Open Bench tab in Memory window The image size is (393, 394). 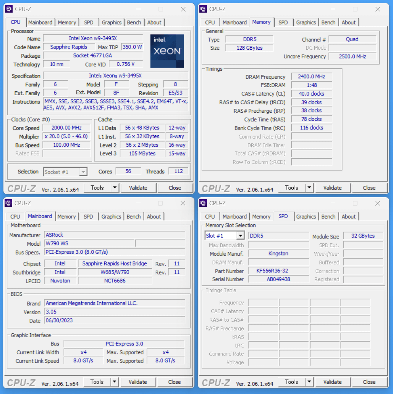tap(328, 23)
